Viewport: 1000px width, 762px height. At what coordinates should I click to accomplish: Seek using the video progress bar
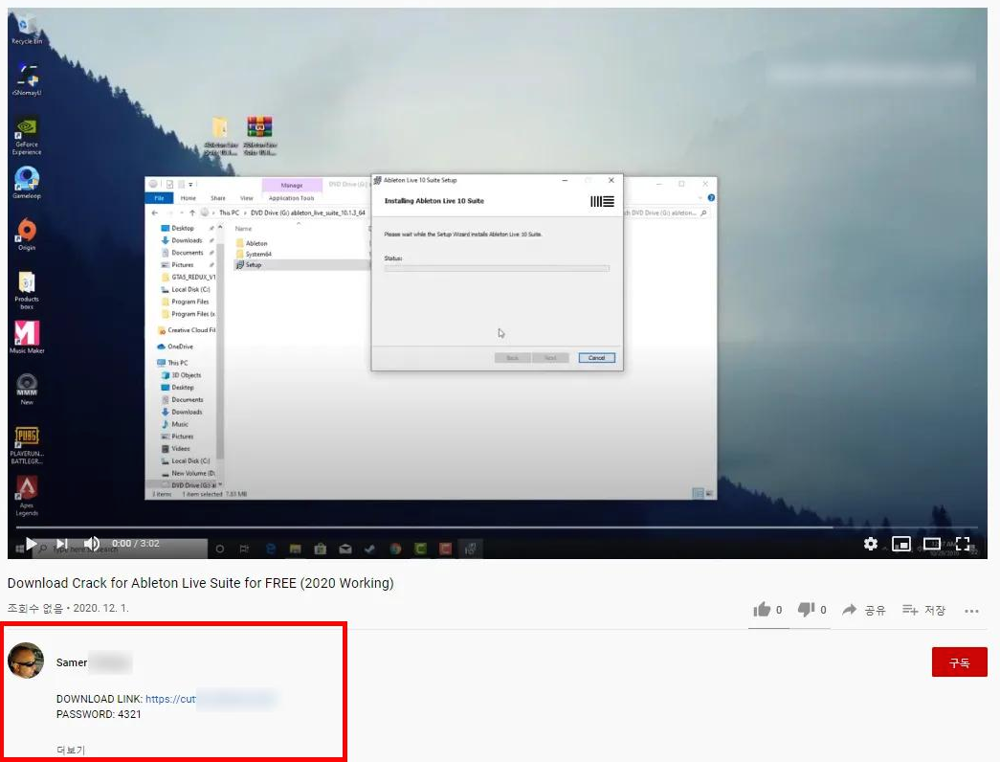497,527
